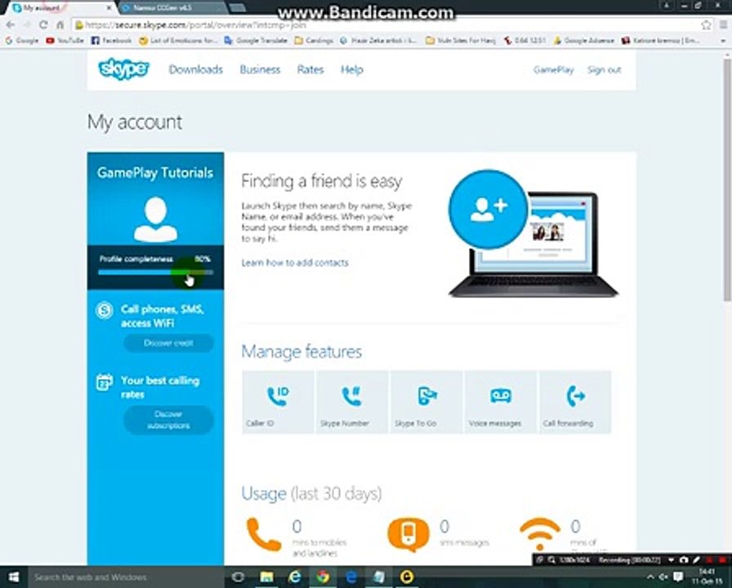Click the orange phone usage icon
Screen dimensions: 732x588
(x=264, y=534)
